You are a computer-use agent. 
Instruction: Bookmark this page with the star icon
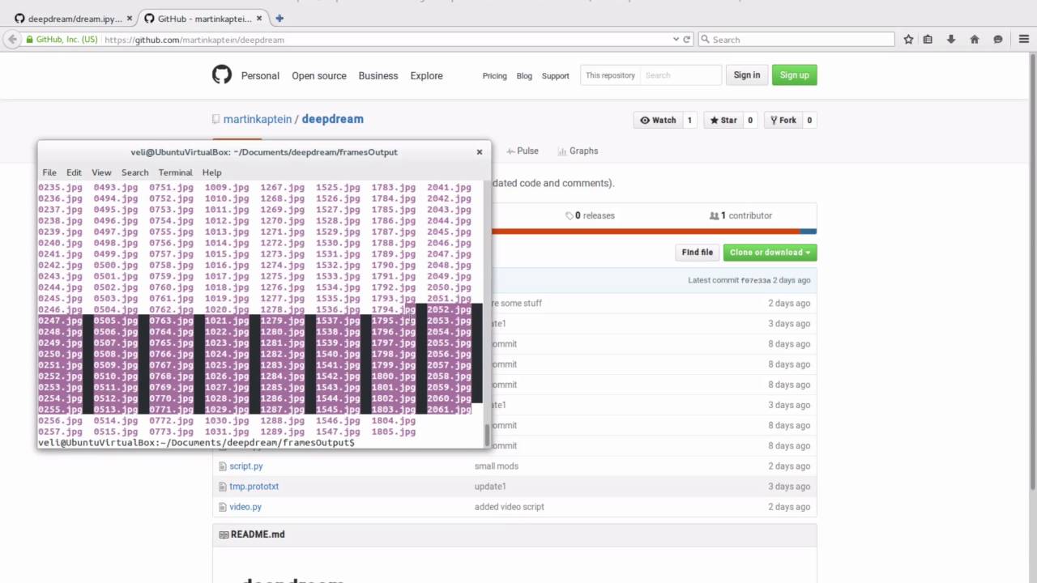pyautogui.click(x=908, y=39)
